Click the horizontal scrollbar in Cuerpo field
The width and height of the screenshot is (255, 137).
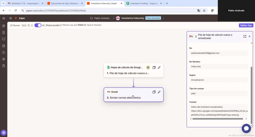tap(218, 119)
